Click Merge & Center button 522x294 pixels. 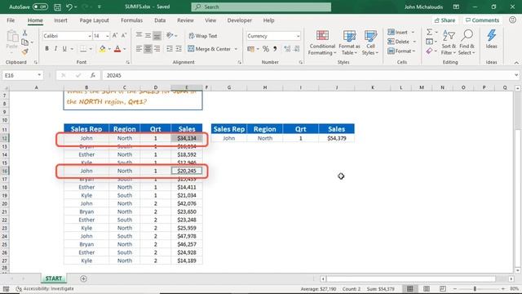[210, 49]
